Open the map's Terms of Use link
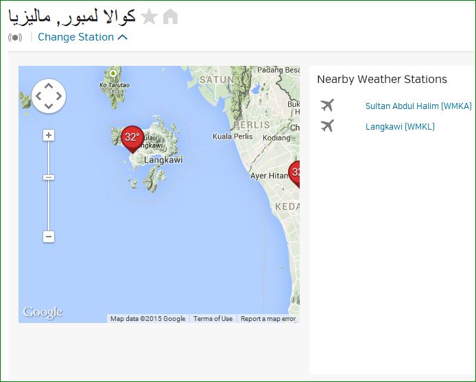The height and width of the screenshot is (382, 476). (213, 319)
